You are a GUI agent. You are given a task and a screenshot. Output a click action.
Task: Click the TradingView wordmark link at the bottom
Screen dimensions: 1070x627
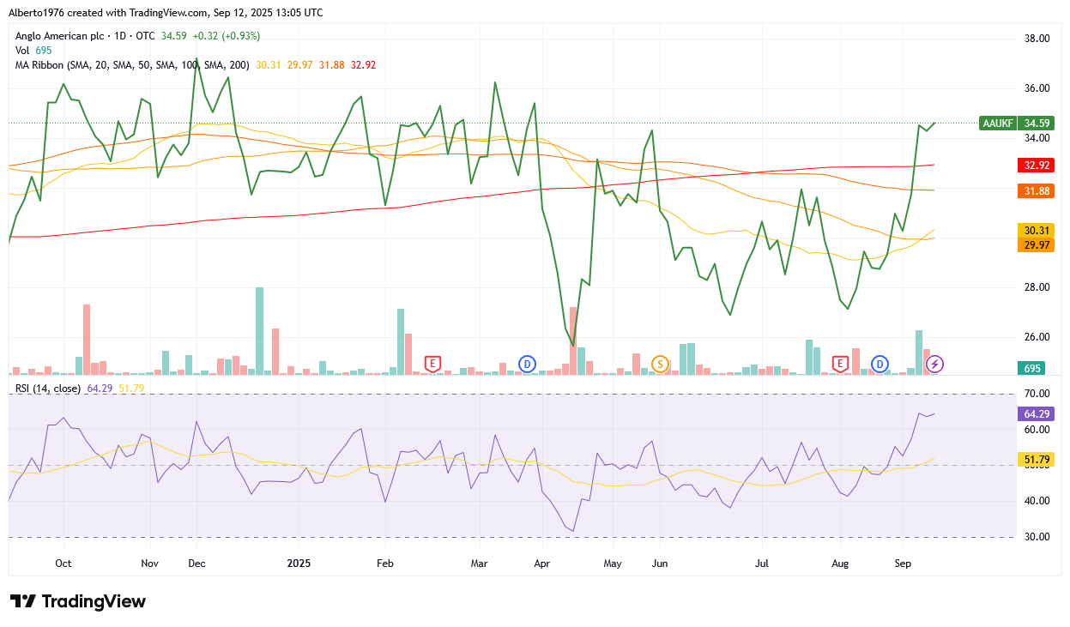94,601
